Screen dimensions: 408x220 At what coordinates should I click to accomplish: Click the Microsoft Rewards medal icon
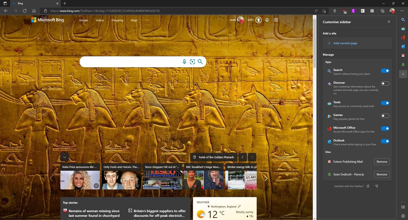(258, 20)
